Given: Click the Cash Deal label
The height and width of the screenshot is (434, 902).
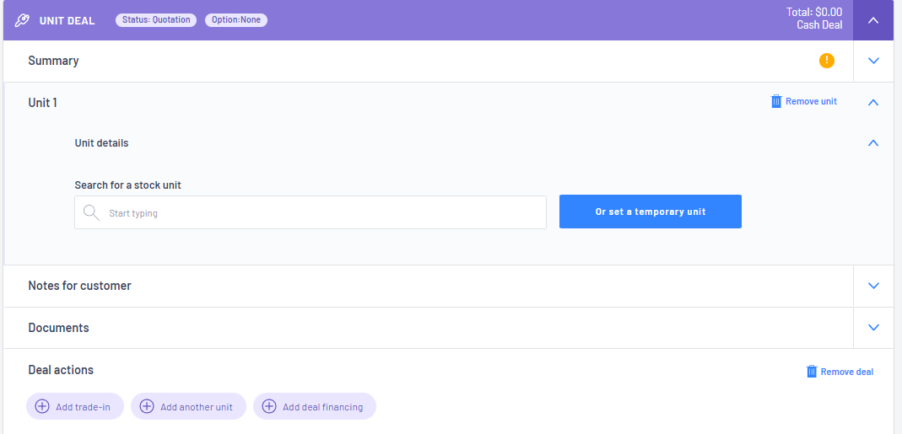Looking at the screenshot, I should coord(819,25).
